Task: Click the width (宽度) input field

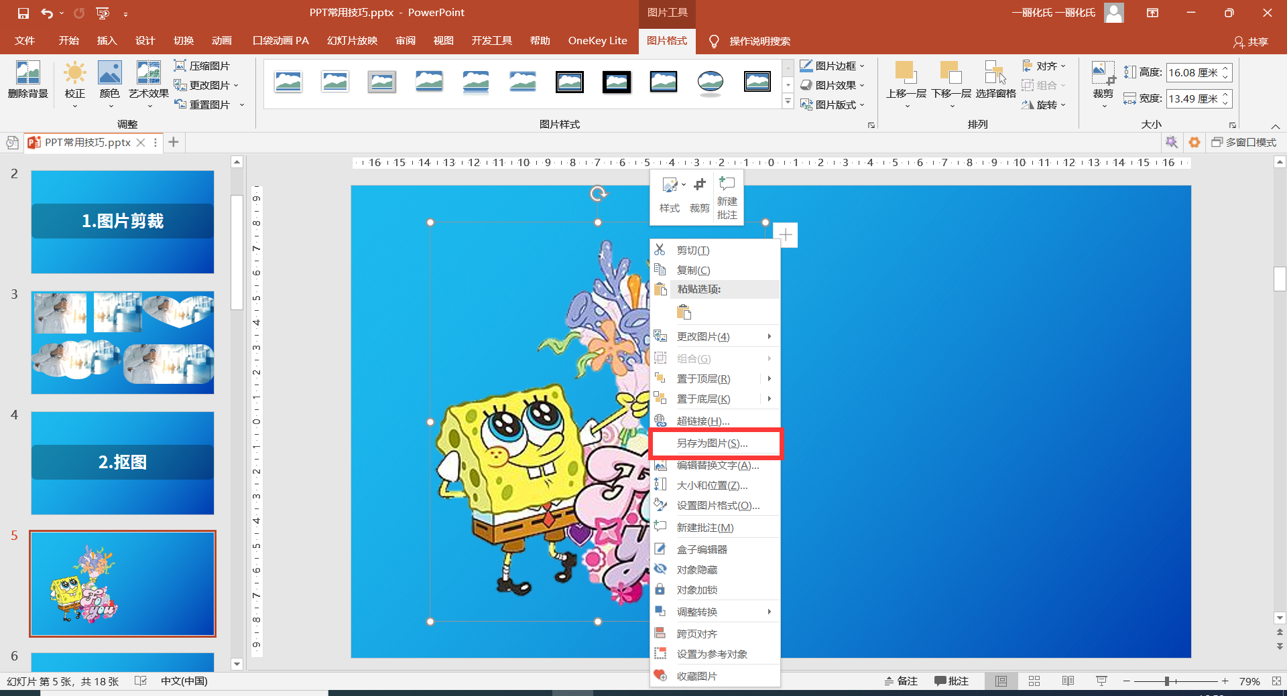Action: tap(1194, 98)
